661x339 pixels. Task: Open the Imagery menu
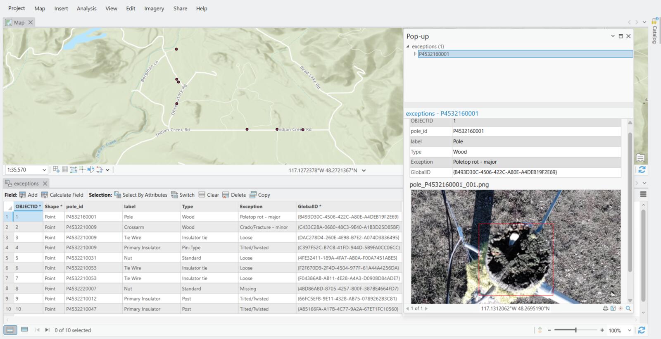154,8
